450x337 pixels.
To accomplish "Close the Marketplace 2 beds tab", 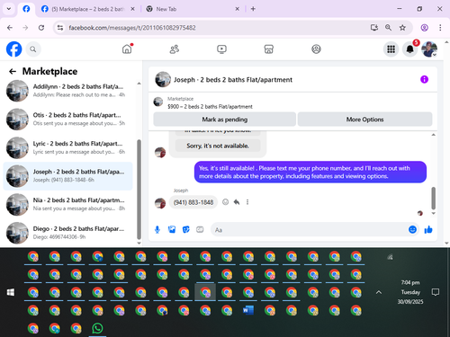I will (x=132, y=9).
